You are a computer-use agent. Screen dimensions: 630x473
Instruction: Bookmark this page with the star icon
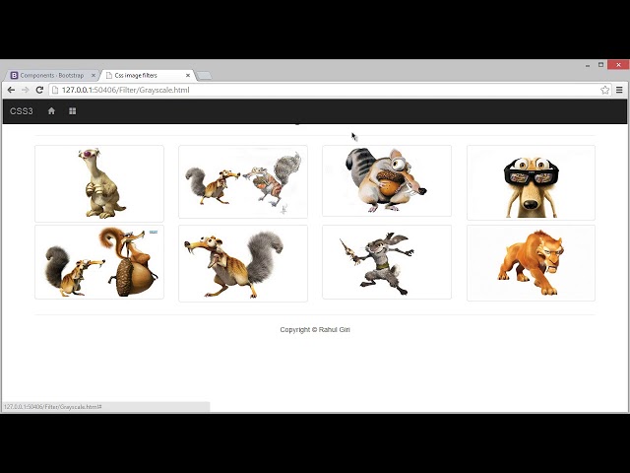(x=605, y=90)
